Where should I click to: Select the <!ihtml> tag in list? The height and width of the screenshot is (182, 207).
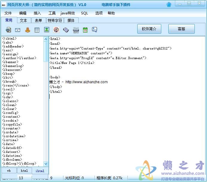pyautogui.click(x=9, y=38)
